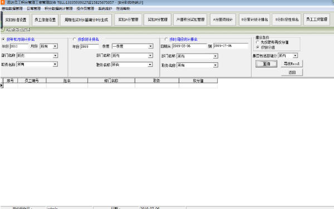This screenshot has height=209, width=334.
Task: Open the 系统维护 menu
Action: pos(105,8)
